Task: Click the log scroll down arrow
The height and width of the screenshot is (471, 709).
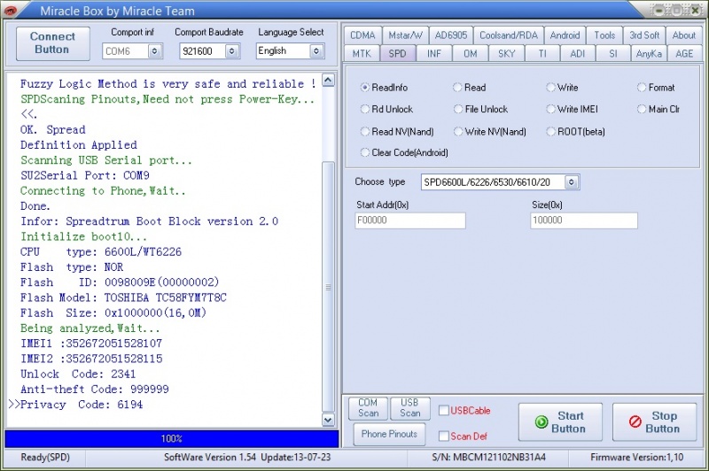Action: [328, 420]
